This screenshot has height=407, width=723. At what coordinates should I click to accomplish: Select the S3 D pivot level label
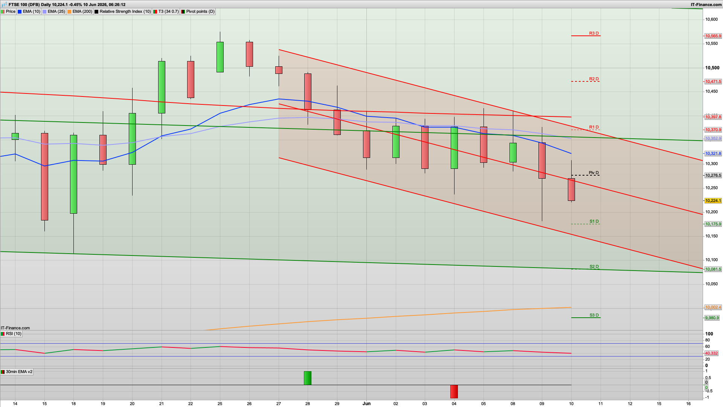coord(594,315)
